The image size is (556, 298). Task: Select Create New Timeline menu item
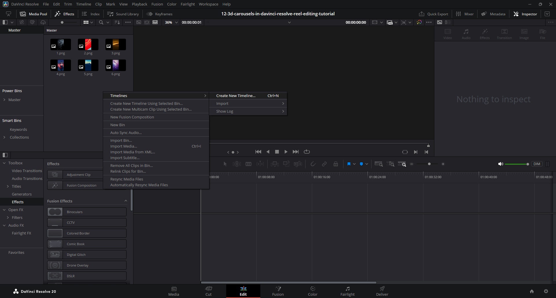point(236,96)
